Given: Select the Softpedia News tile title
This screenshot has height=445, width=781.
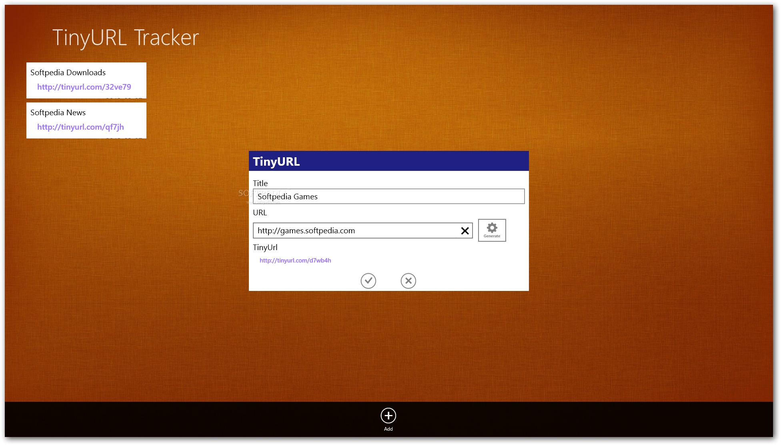Looking at the screenshot, I should click(x=58, y=112).
